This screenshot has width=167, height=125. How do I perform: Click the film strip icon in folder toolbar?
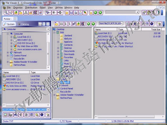[x=83, y=24]
